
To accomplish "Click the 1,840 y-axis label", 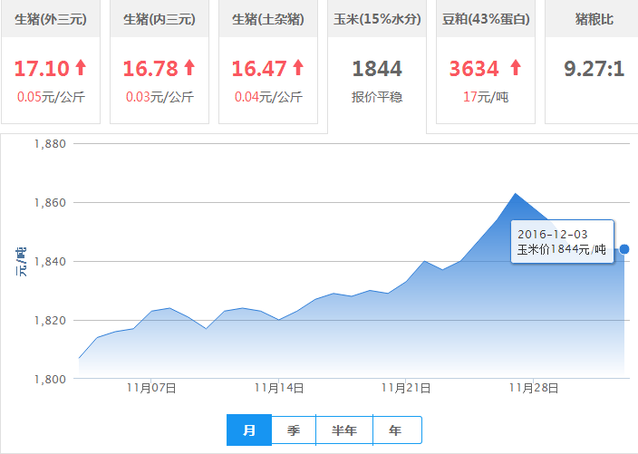I will 50,261.
